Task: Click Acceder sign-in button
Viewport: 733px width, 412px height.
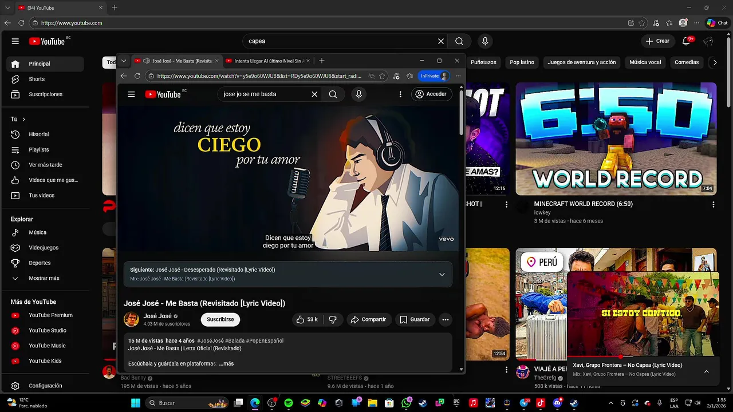Action: point(432,94)
